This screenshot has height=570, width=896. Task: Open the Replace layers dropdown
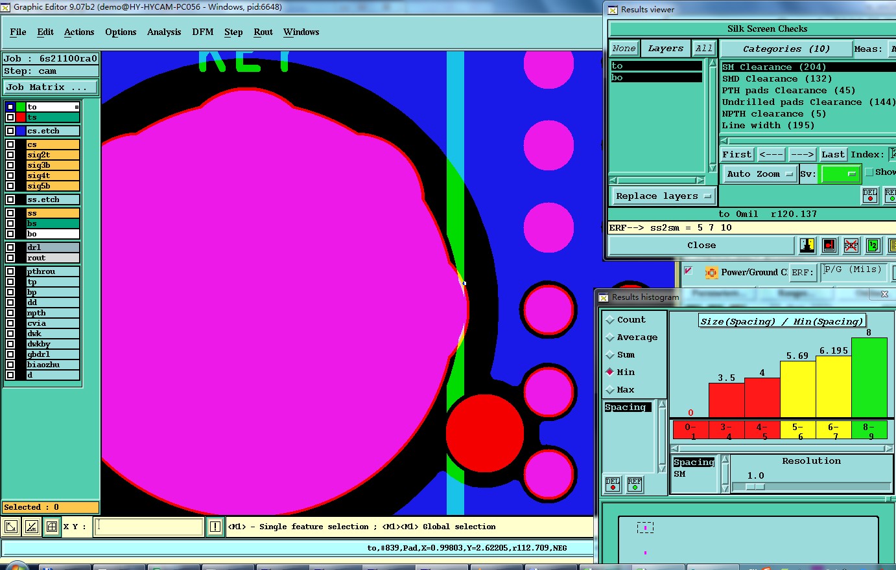[663, 196]
